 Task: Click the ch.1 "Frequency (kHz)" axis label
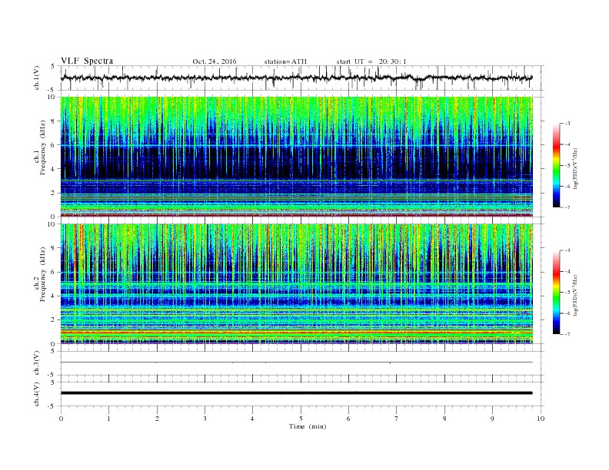click(x=43, y=147)
